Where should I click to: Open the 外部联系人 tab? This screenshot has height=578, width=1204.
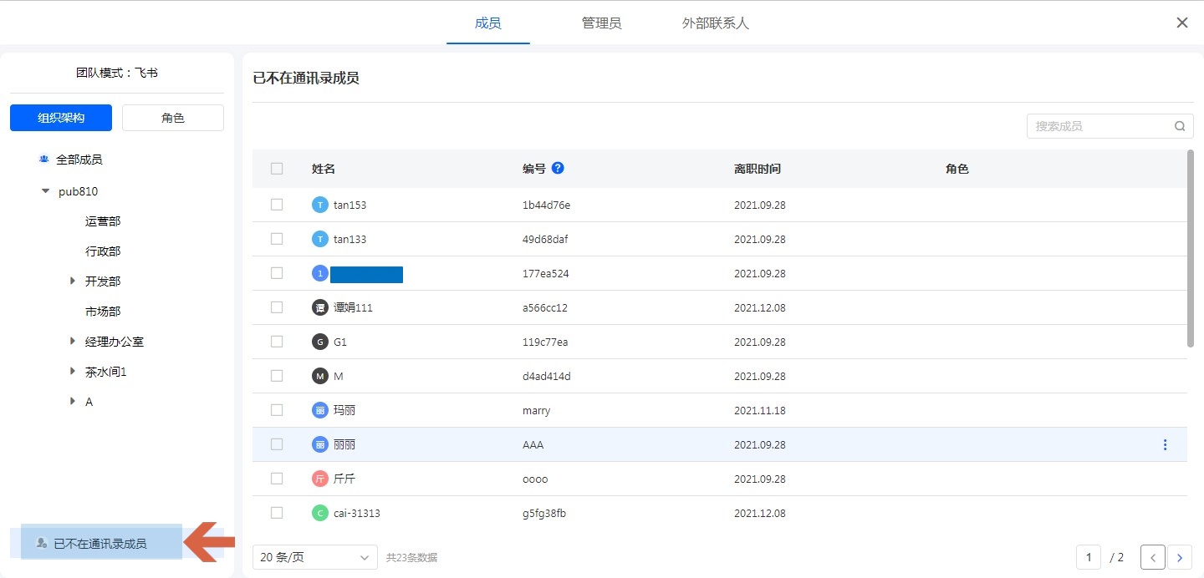715,23
